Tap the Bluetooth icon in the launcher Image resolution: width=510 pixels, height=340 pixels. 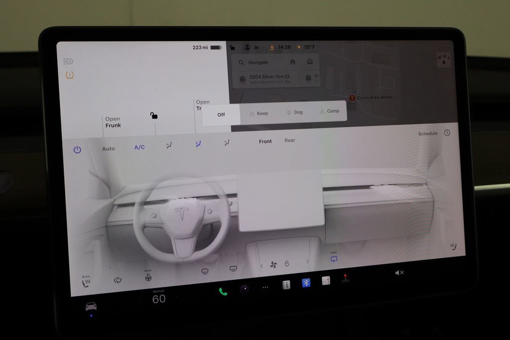305,282
